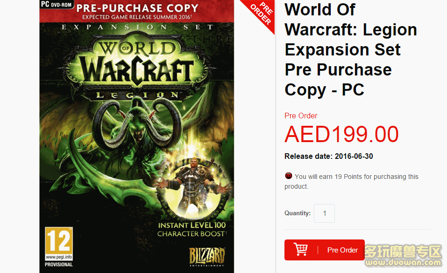Click the Pre Order button label

tap(342, 250)
